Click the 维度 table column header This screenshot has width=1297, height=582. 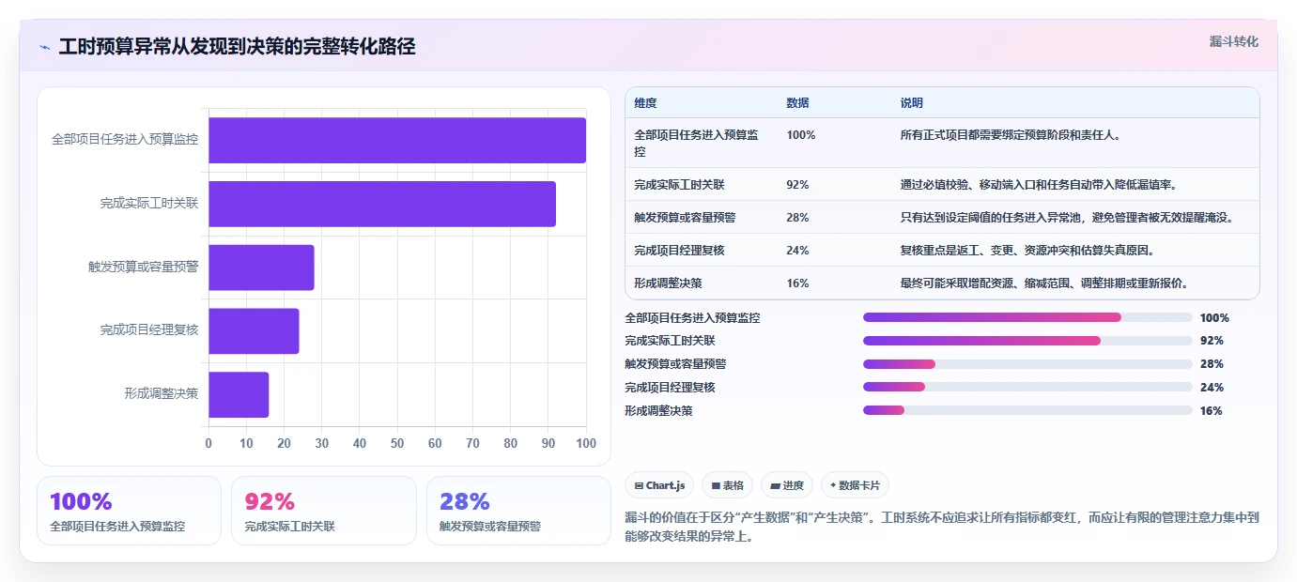coord(645,102)
